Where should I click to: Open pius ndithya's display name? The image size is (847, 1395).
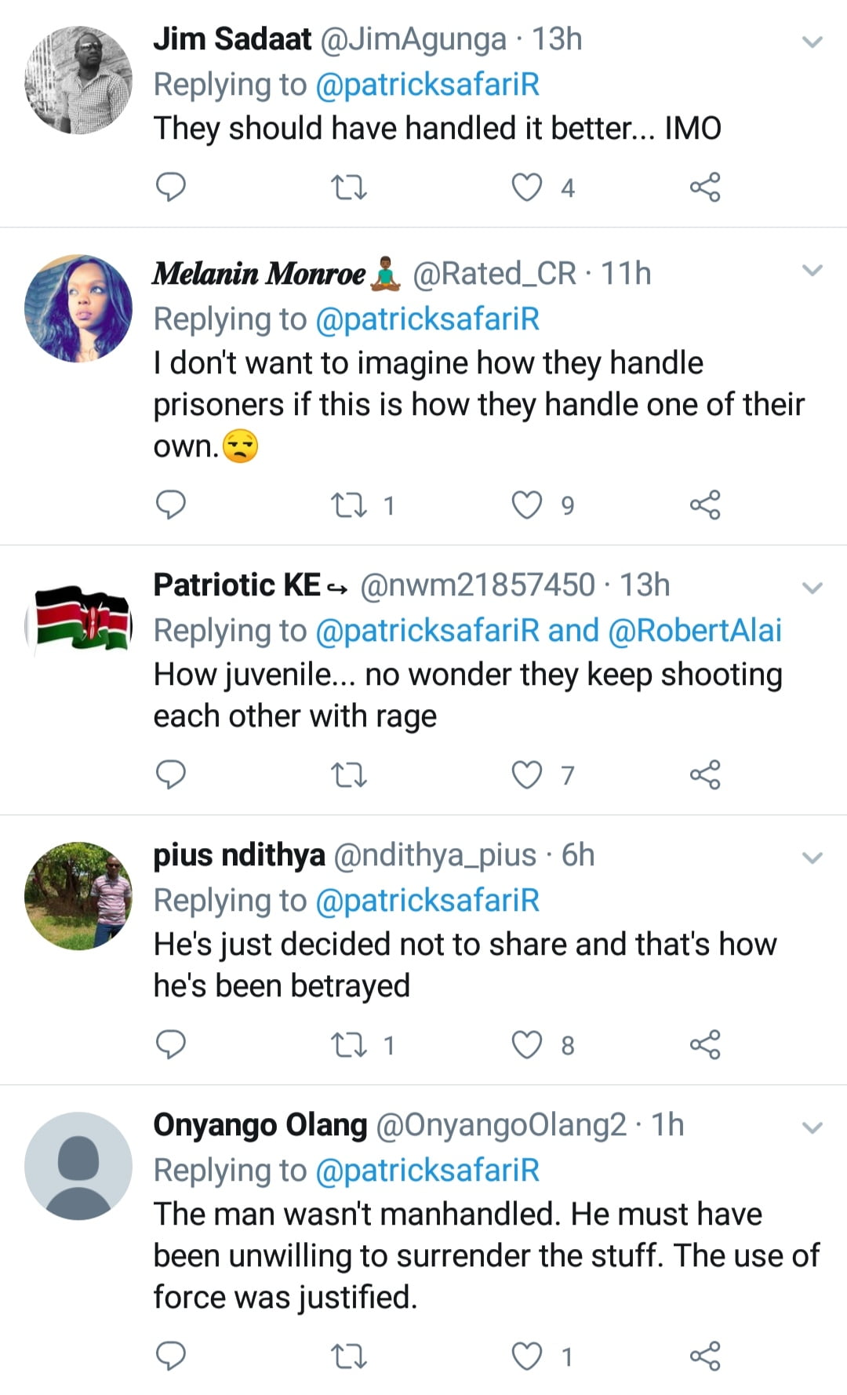pos(239,854)
